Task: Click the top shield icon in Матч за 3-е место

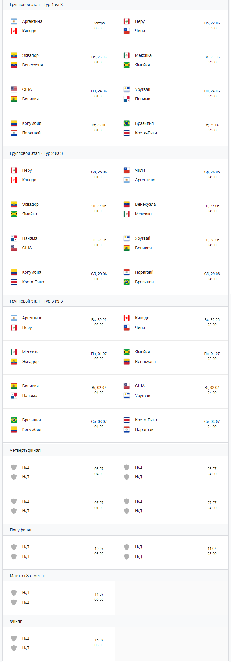Action: click(x=14, y=593)
